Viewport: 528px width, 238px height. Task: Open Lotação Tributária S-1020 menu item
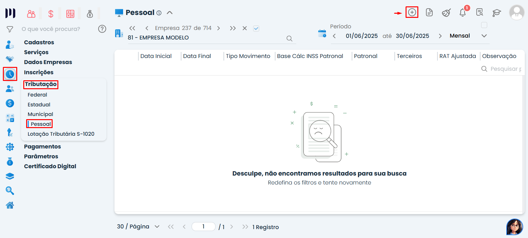[x=61, y=134]
